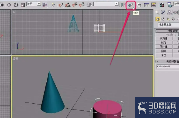Click Edit Named Selection Sets icon
The image size is (179, 118).
click(x=89, y=5)
